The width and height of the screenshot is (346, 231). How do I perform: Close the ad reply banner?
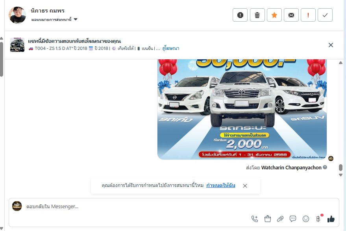331,45
